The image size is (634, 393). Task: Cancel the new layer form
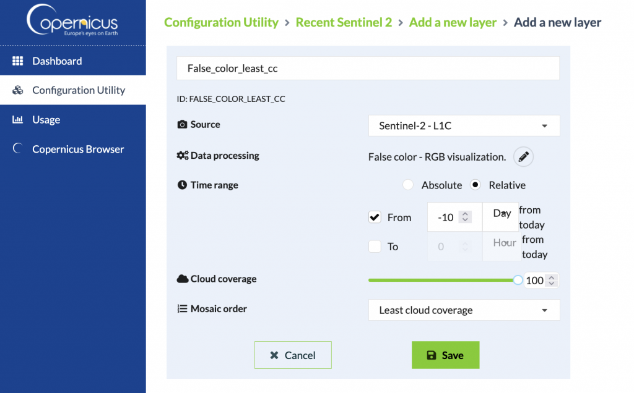293,355
